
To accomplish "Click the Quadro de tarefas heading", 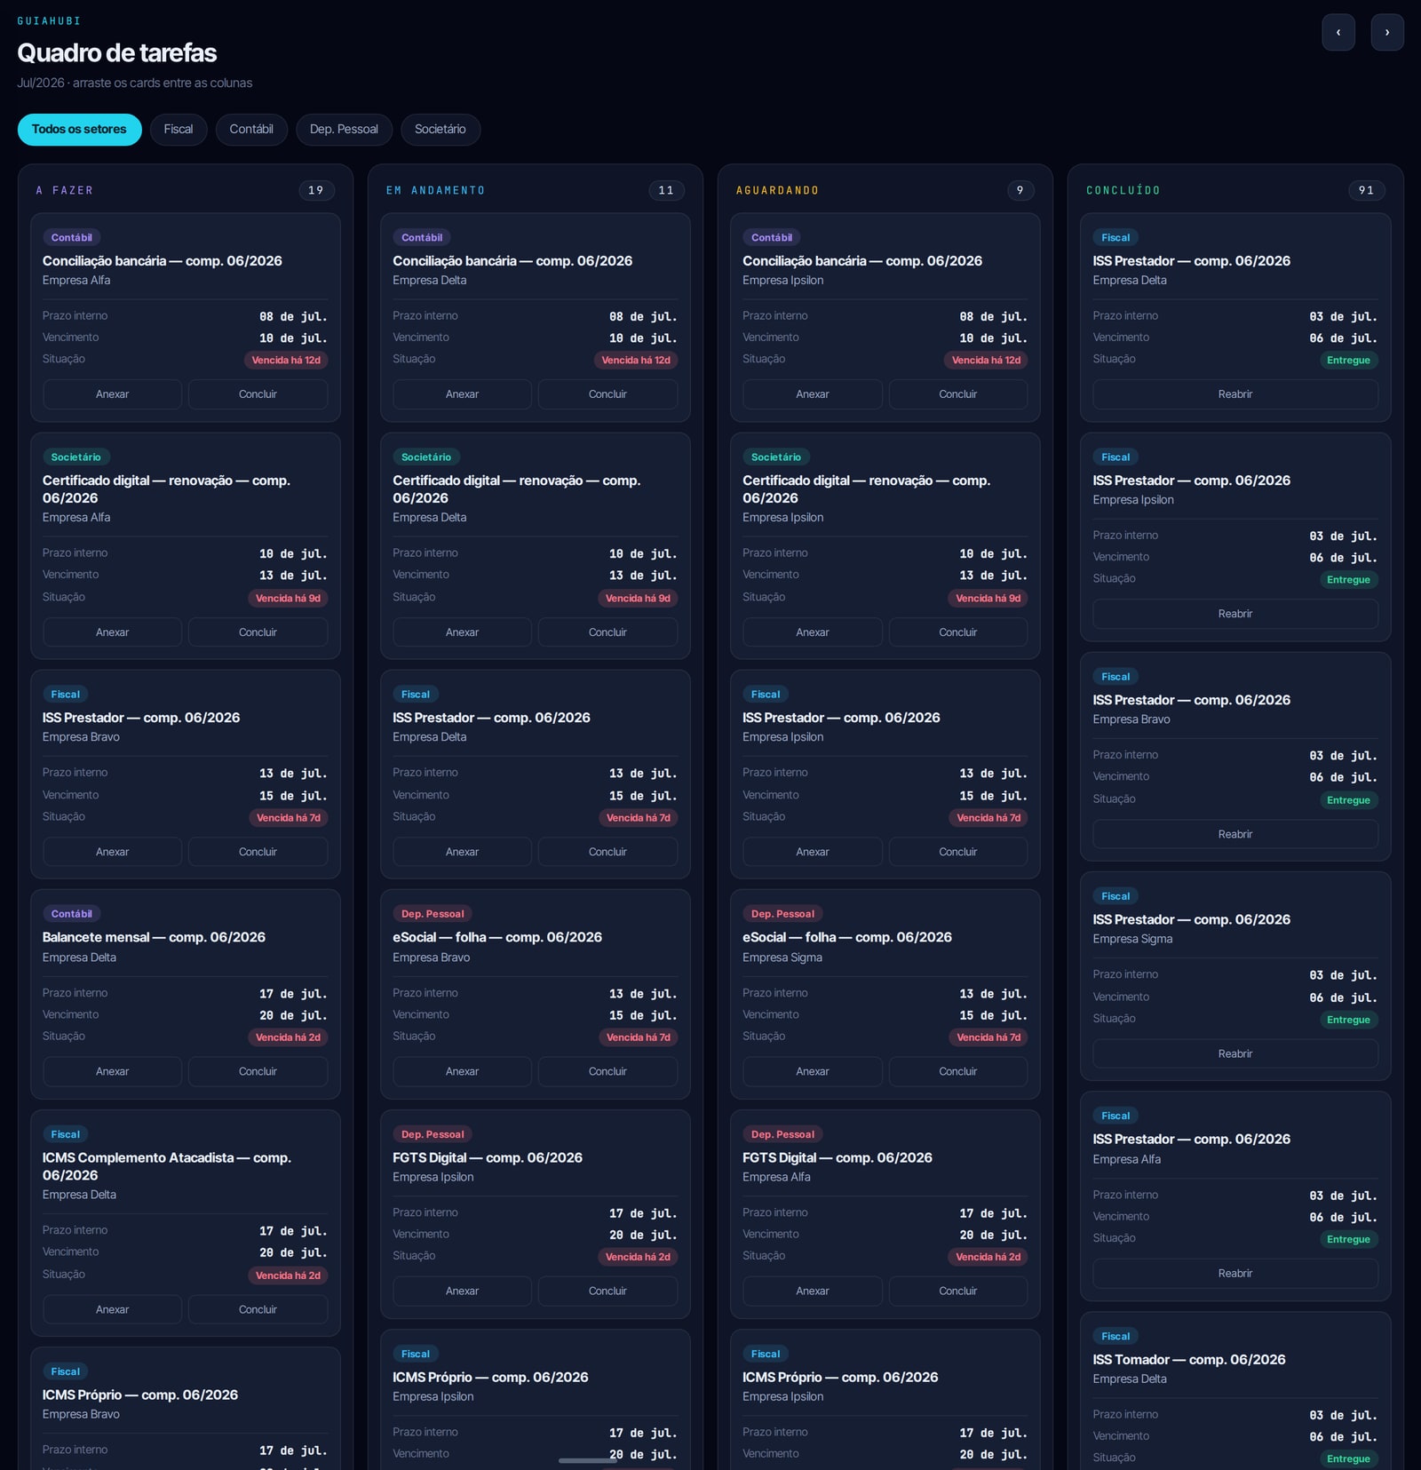I will point(117,52).
